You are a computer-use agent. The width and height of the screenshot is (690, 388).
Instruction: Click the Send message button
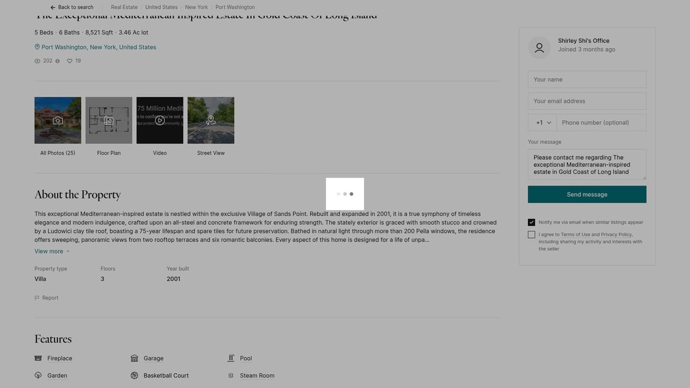(587, 194)
